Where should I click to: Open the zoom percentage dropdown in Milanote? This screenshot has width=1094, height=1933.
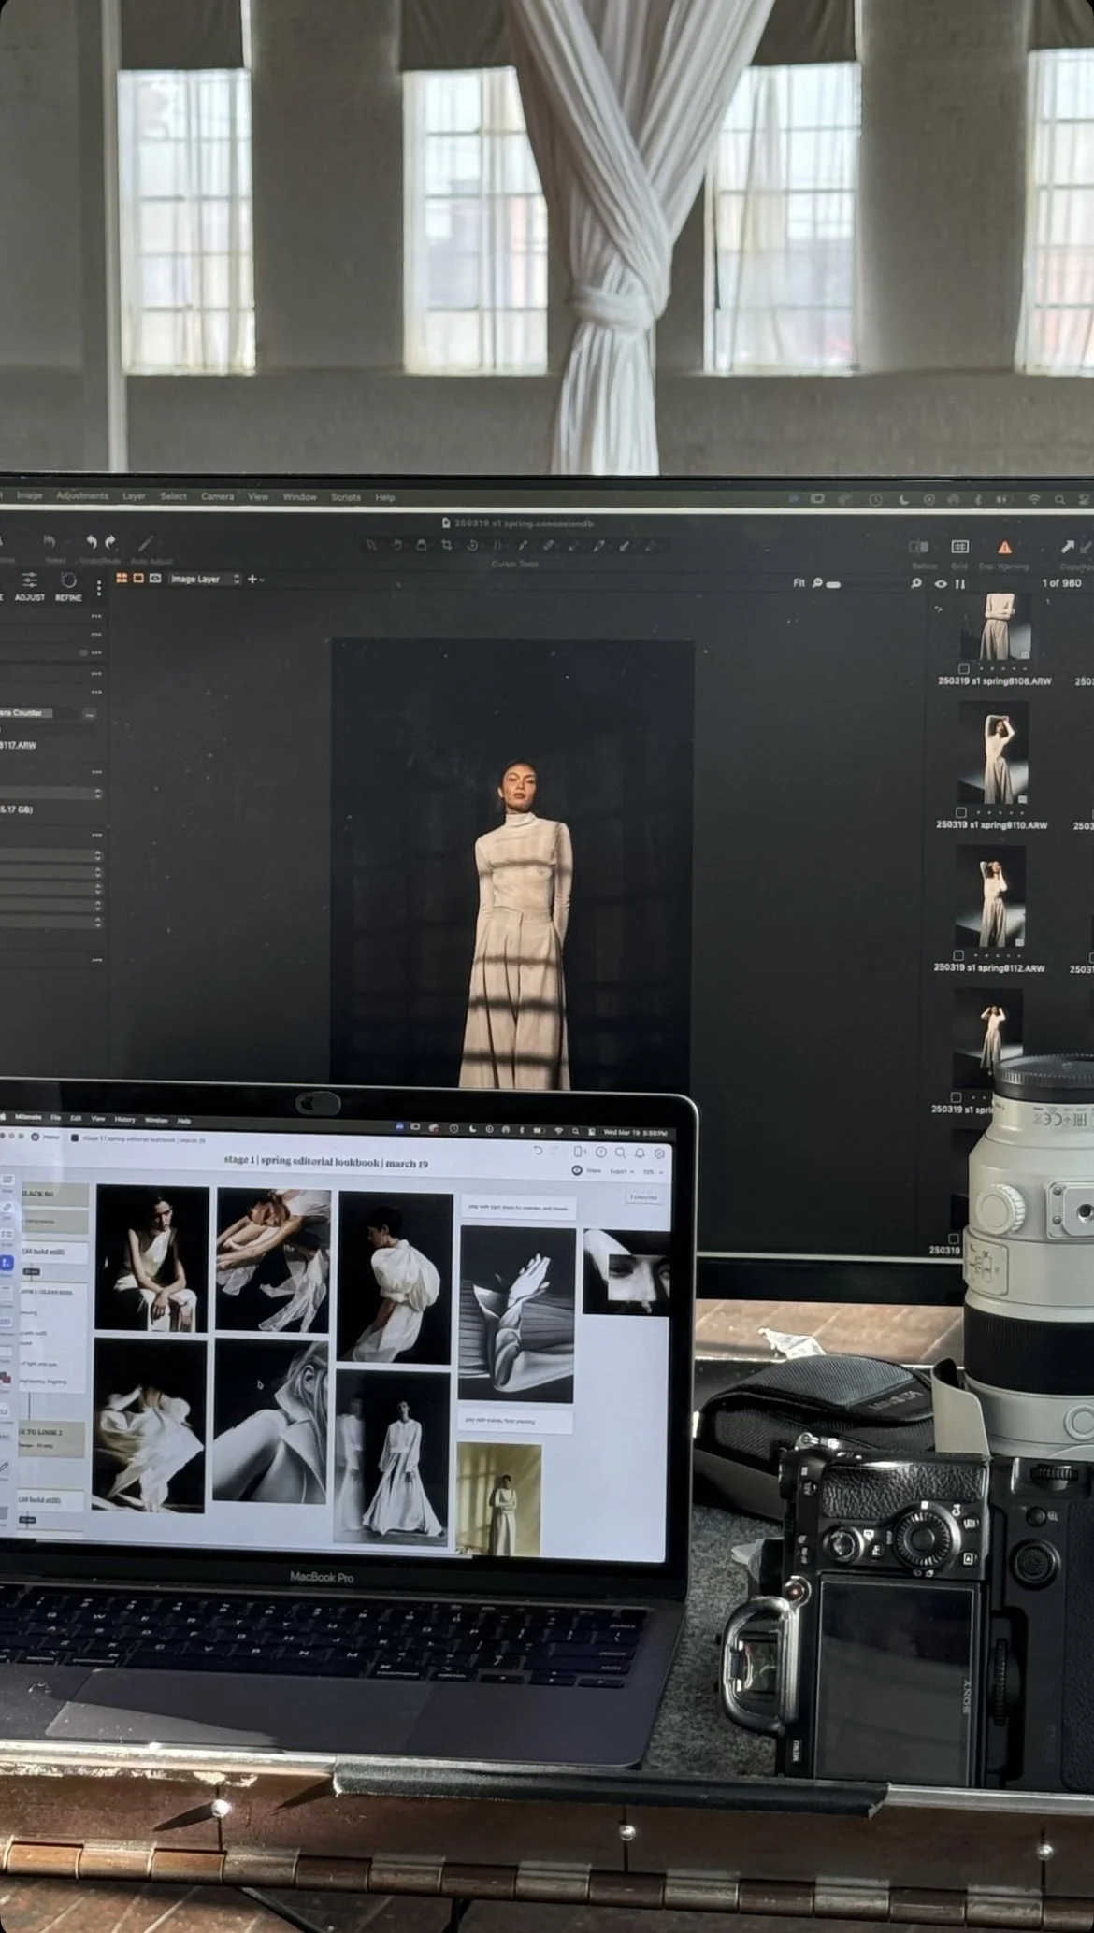point(653,1171)
